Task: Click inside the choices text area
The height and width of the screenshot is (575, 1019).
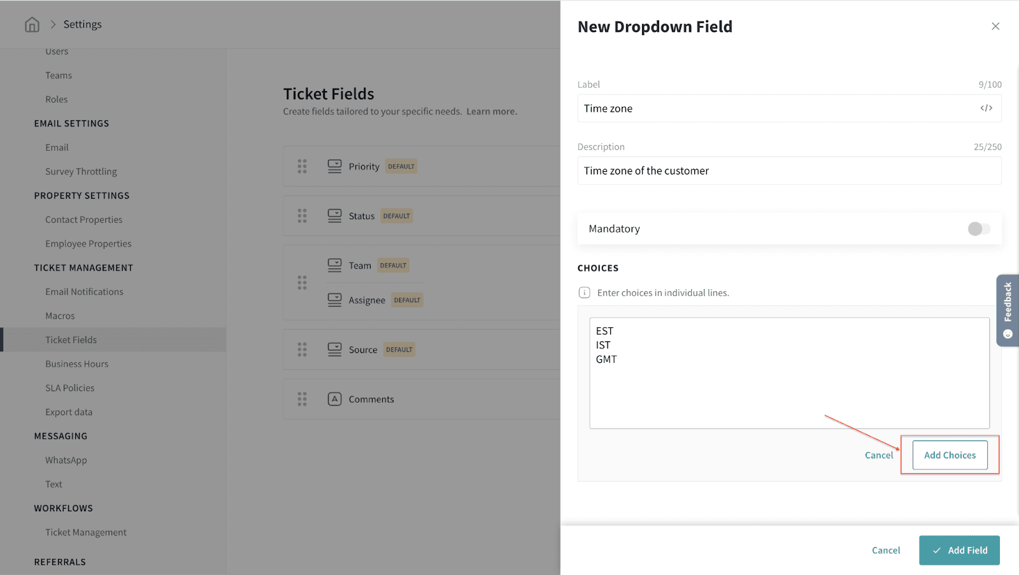Action: [x=788, y=388]
